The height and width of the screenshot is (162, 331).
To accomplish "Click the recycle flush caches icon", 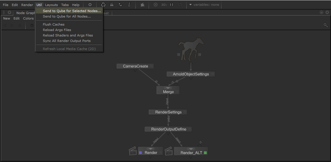I will pos(103,5).
